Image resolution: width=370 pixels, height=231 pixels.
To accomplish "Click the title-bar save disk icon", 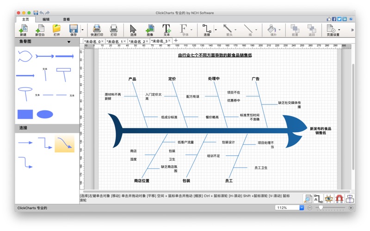I will (36, 13).
